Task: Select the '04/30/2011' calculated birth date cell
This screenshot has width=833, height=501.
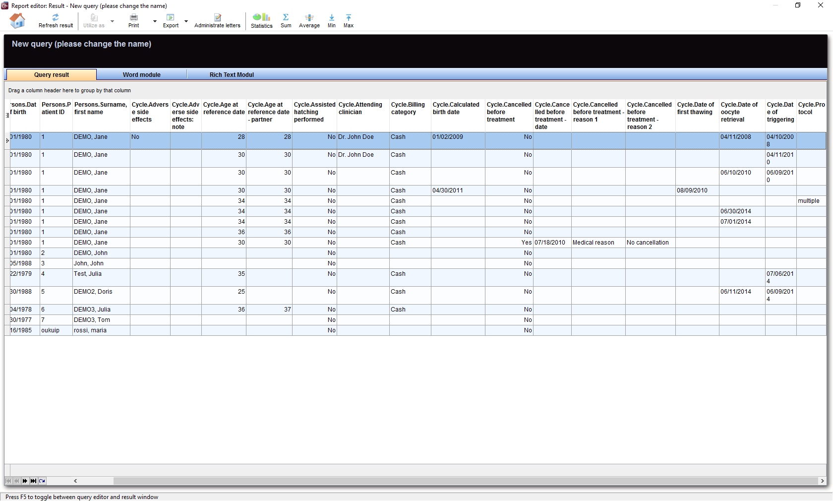Action: (x=458, y=190)
